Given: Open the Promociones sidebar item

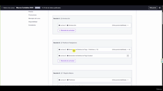Looking at the screenshot, I should pos(32,15).
